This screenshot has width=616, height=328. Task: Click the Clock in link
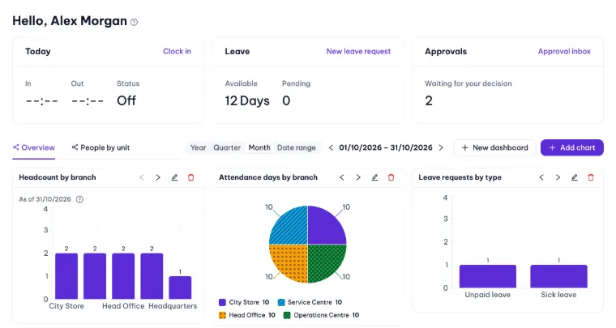177,51
